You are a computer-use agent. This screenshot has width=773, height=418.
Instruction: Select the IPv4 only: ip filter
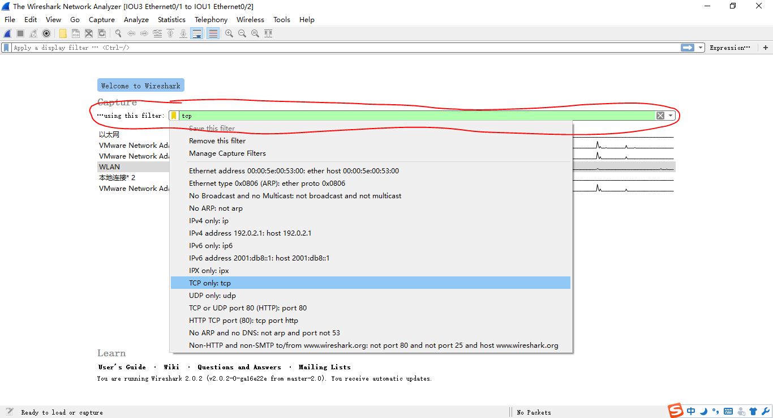tap(371, 220)
